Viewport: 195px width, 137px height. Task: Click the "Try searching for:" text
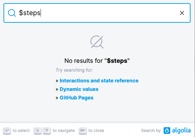[74, 70]
